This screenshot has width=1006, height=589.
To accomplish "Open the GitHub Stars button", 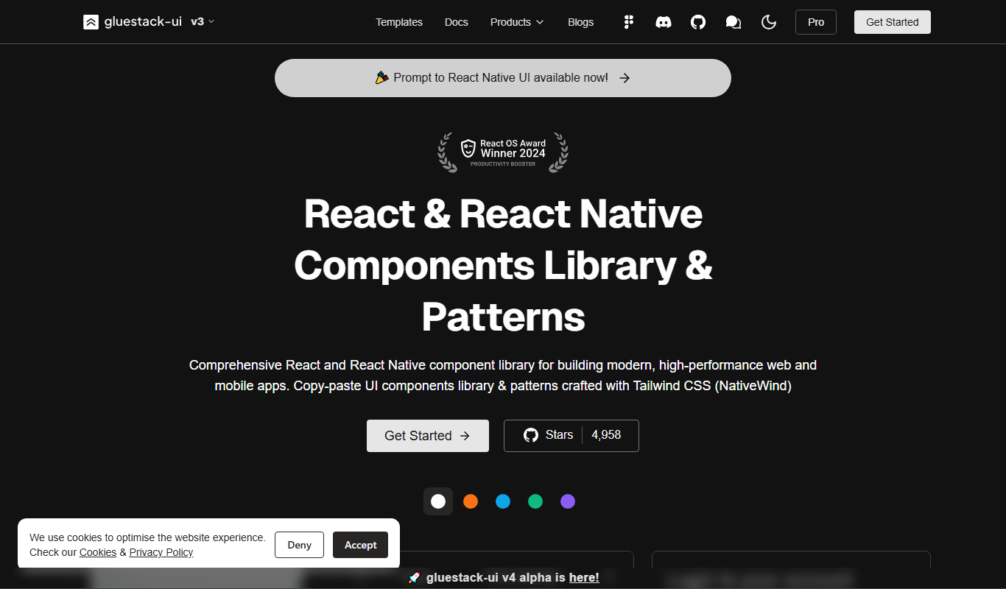I will (x=571, y=436).
